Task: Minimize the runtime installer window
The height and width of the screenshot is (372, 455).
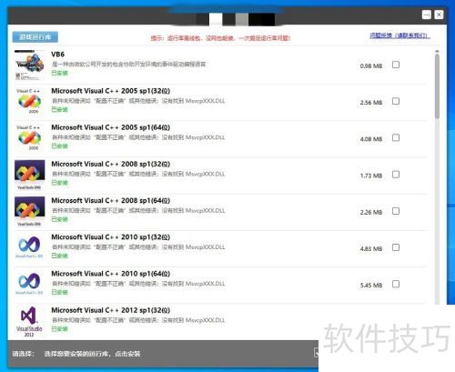Action: [427, 15]
